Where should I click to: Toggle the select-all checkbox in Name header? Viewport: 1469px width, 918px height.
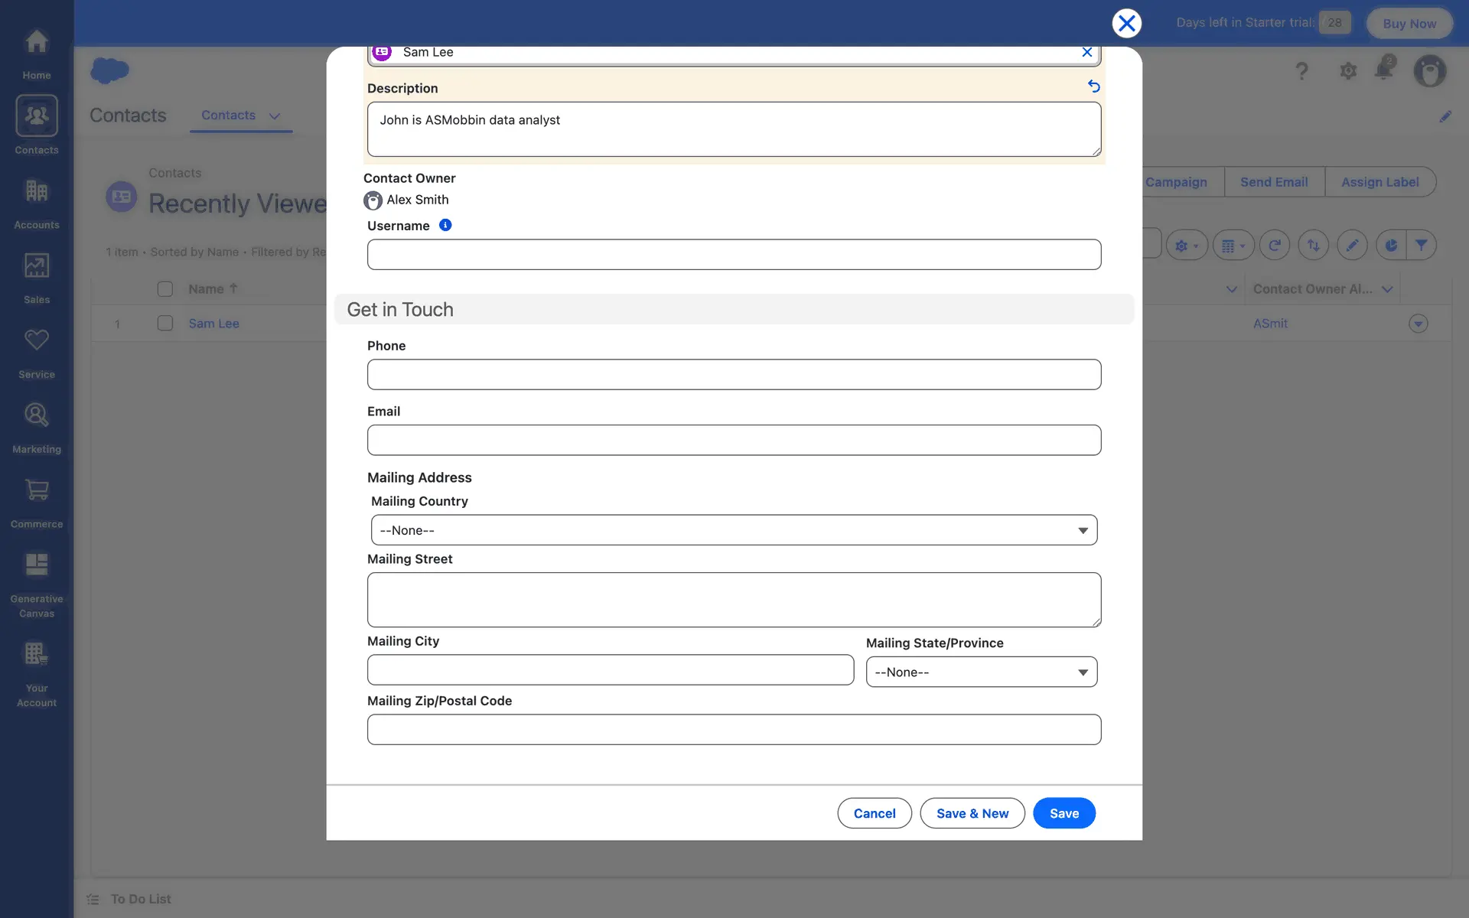(x=165, y=289)
